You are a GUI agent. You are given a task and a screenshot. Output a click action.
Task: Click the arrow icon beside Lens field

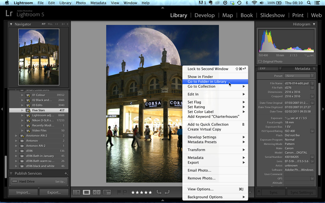[x=312, y=161]
